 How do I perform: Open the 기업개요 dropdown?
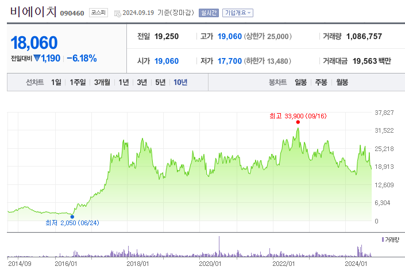(x=238, y=13)
